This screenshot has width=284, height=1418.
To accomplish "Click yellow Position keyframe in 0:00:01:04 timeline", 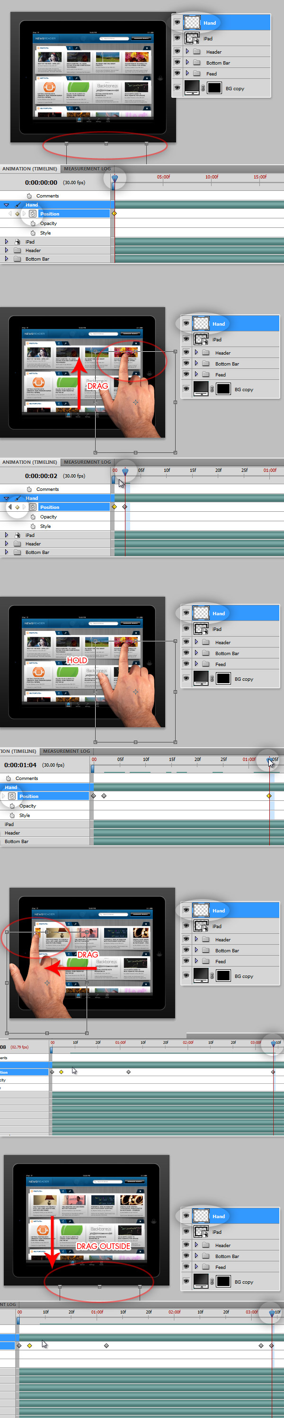I will point(269,796).
